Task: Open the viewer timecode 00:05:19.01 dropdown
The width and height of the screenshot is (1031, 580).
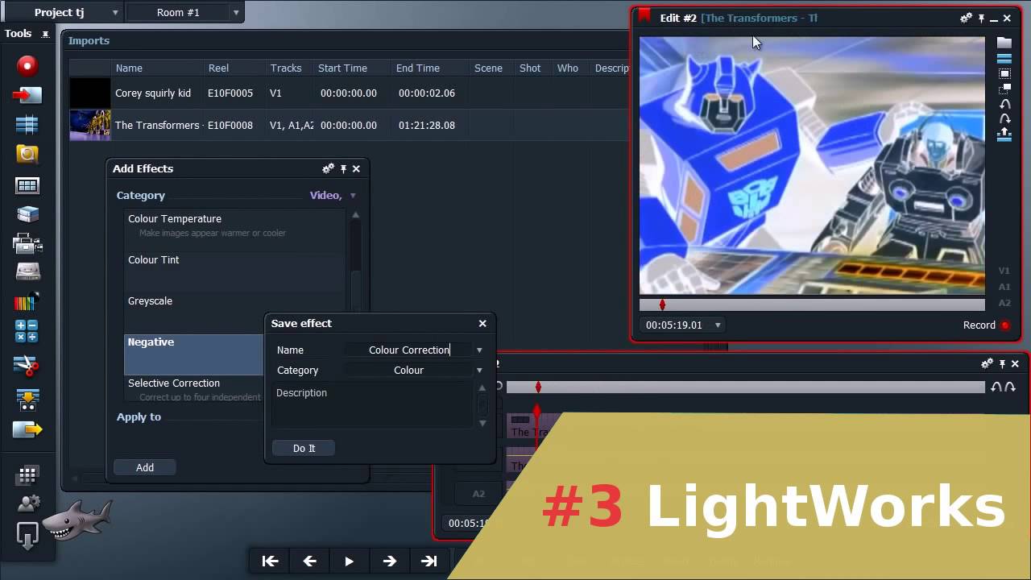Action: coord(717,325)
